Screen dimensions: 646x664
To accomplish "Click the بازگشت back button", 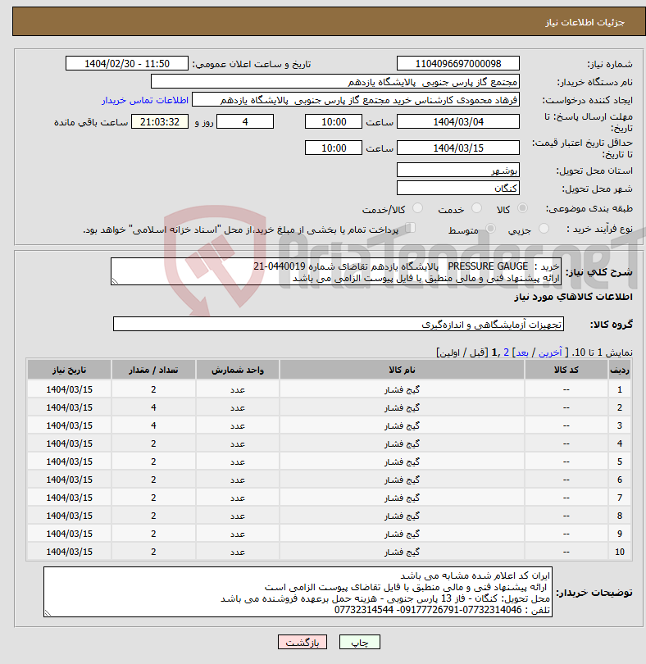I will [303, 642].
